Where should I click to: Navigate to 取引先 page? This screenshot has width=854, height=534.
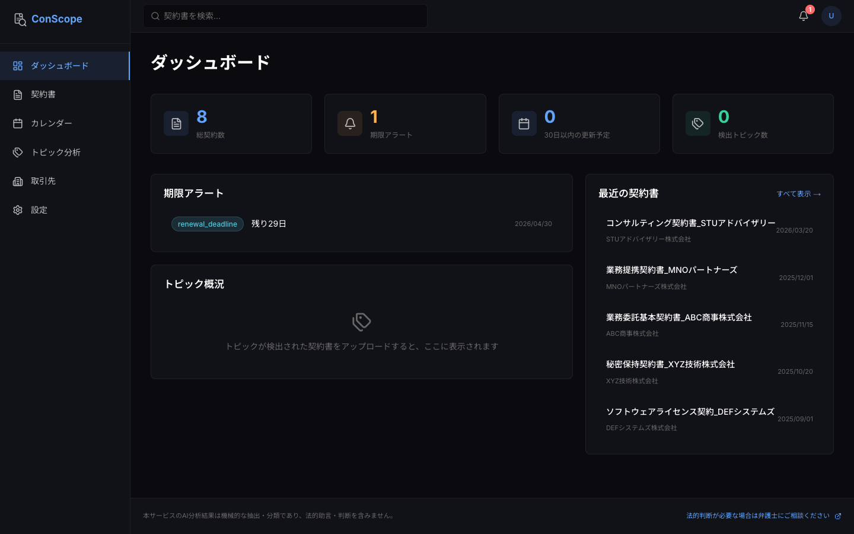point(43,181)
